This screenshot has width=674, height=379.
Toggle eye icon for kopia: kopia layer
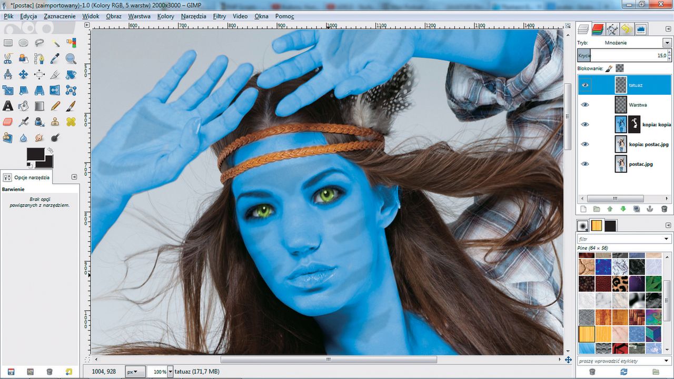click(x=584, y=124)
